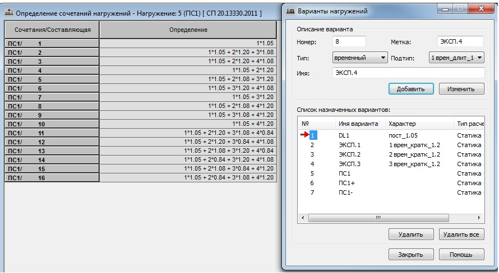
Task: Click the Характер column header
Action: [x=402, y=124]
